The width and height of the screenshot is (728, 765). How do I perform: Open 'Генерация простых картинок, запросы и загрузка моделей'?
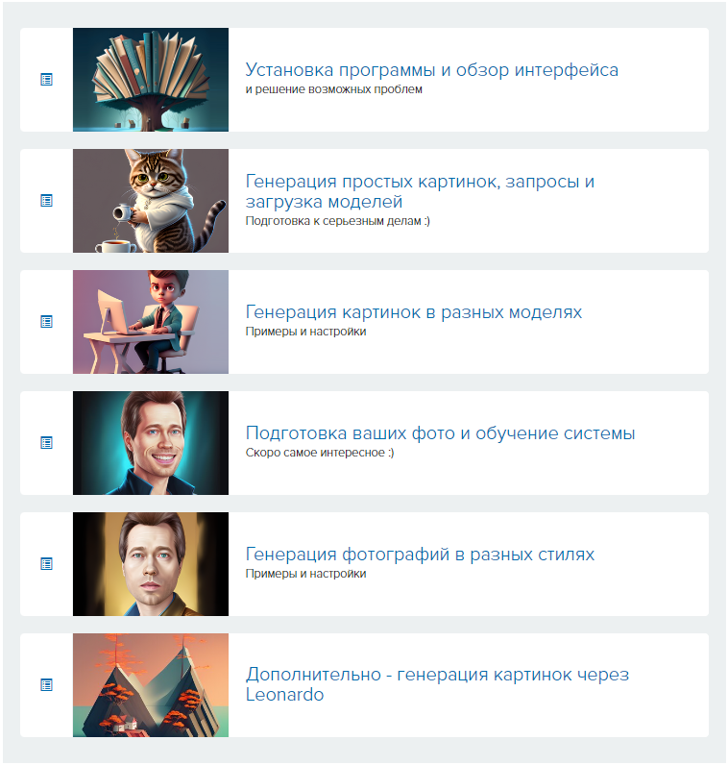(x=420, y=191)
